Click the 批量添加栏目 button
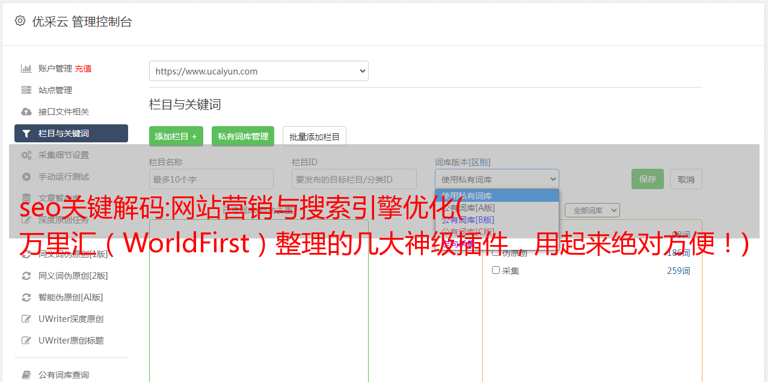 (315, 136)
